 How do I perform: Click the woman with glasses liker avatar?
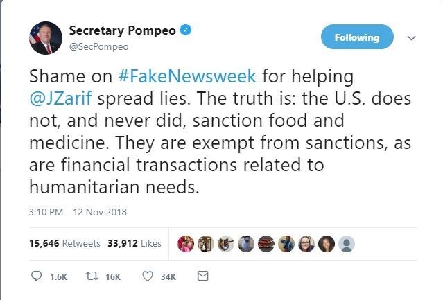tap(307, 243)
